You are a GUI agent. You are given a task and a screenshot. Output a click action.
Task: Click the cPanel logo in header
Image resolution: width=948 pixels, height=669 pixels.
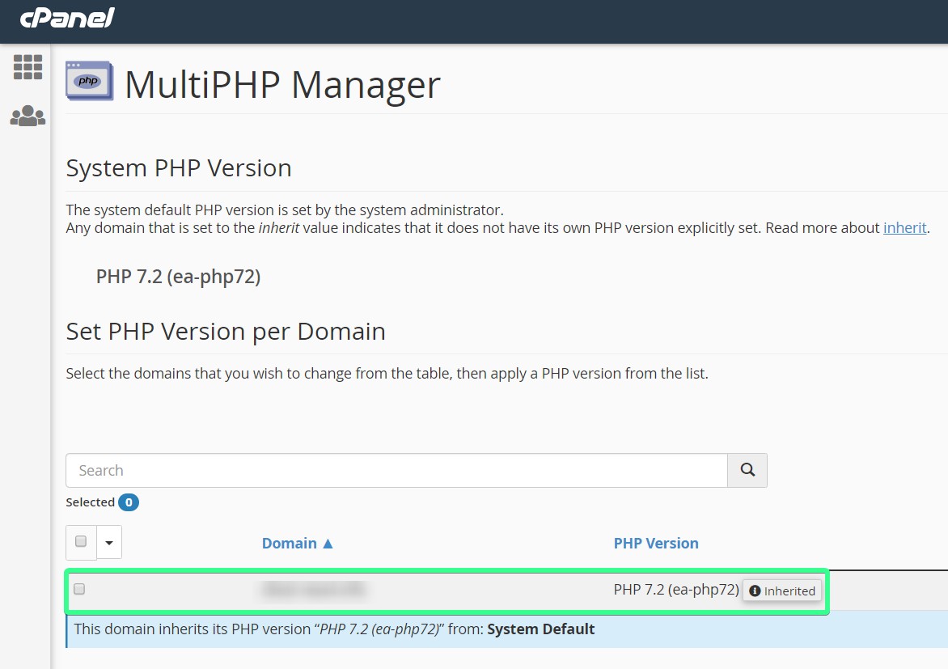coord(67,18)
